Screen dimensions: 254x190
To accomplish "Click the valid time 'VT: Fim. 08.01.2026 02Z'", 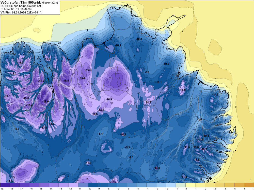I will click(16, 12).
